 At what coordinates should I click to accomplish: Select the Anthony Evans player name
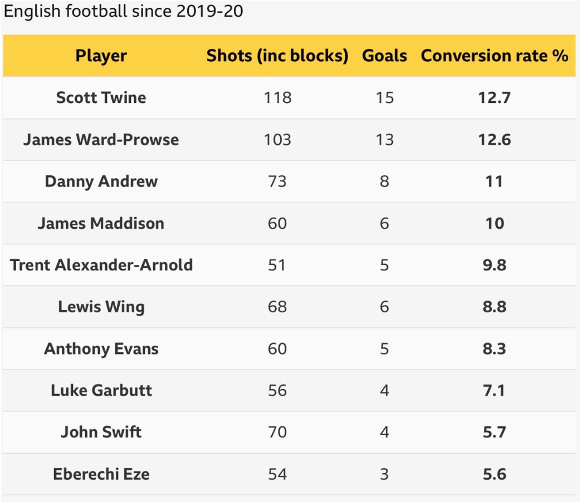tap(101, 349)
